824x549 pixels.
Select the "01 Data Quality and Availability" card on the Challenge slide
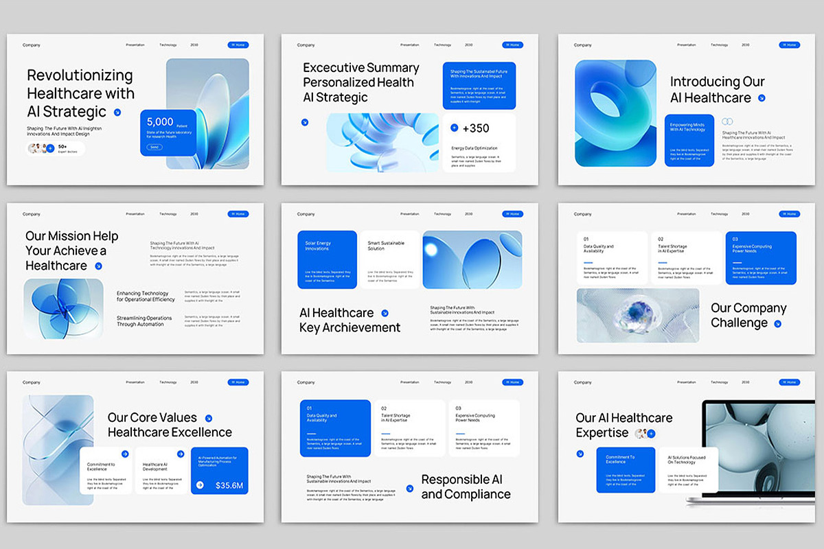613,258
